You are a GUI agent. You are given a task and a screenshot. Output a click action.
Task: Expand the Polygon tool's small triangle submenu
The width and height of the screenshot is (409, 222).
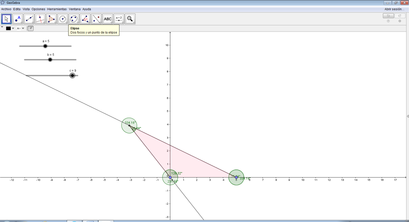(55, 23)
